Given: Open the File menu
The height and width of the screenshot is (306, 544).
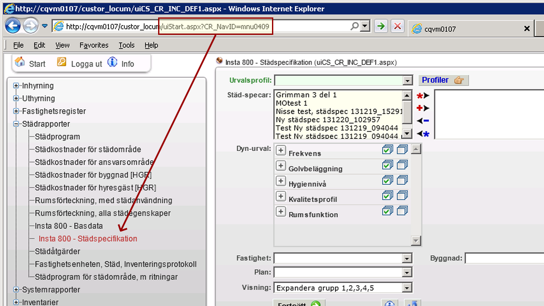Looking at the screenshot, I should [x=18, y=45].
